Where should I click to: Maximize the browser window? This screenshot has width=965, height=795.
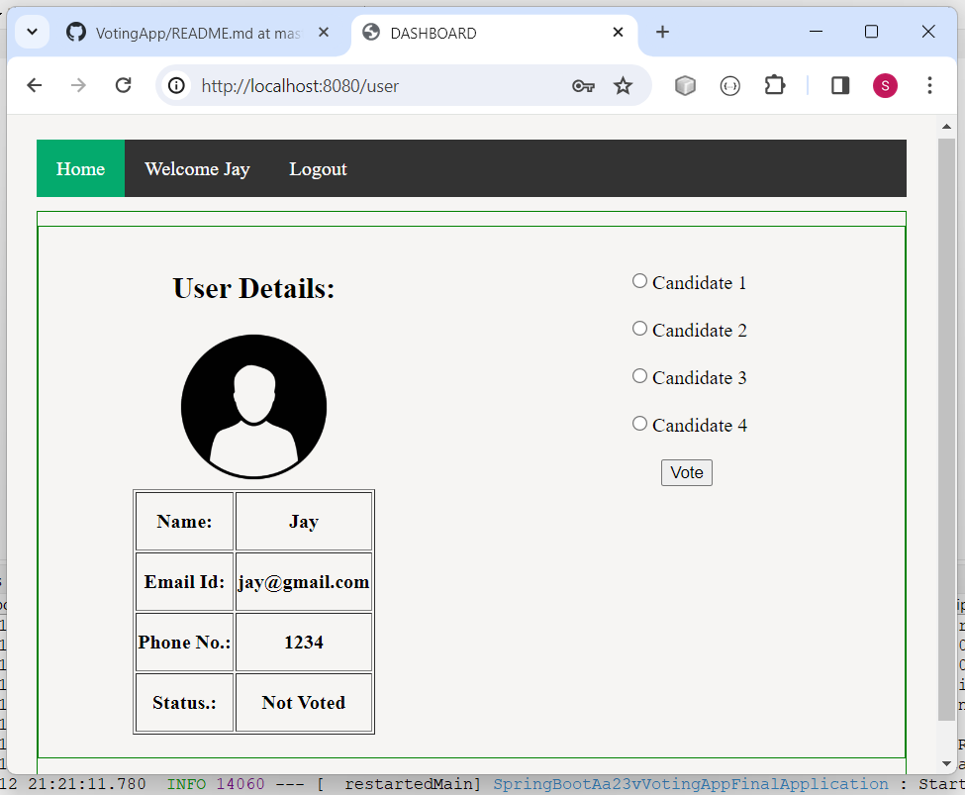[871, 32]
